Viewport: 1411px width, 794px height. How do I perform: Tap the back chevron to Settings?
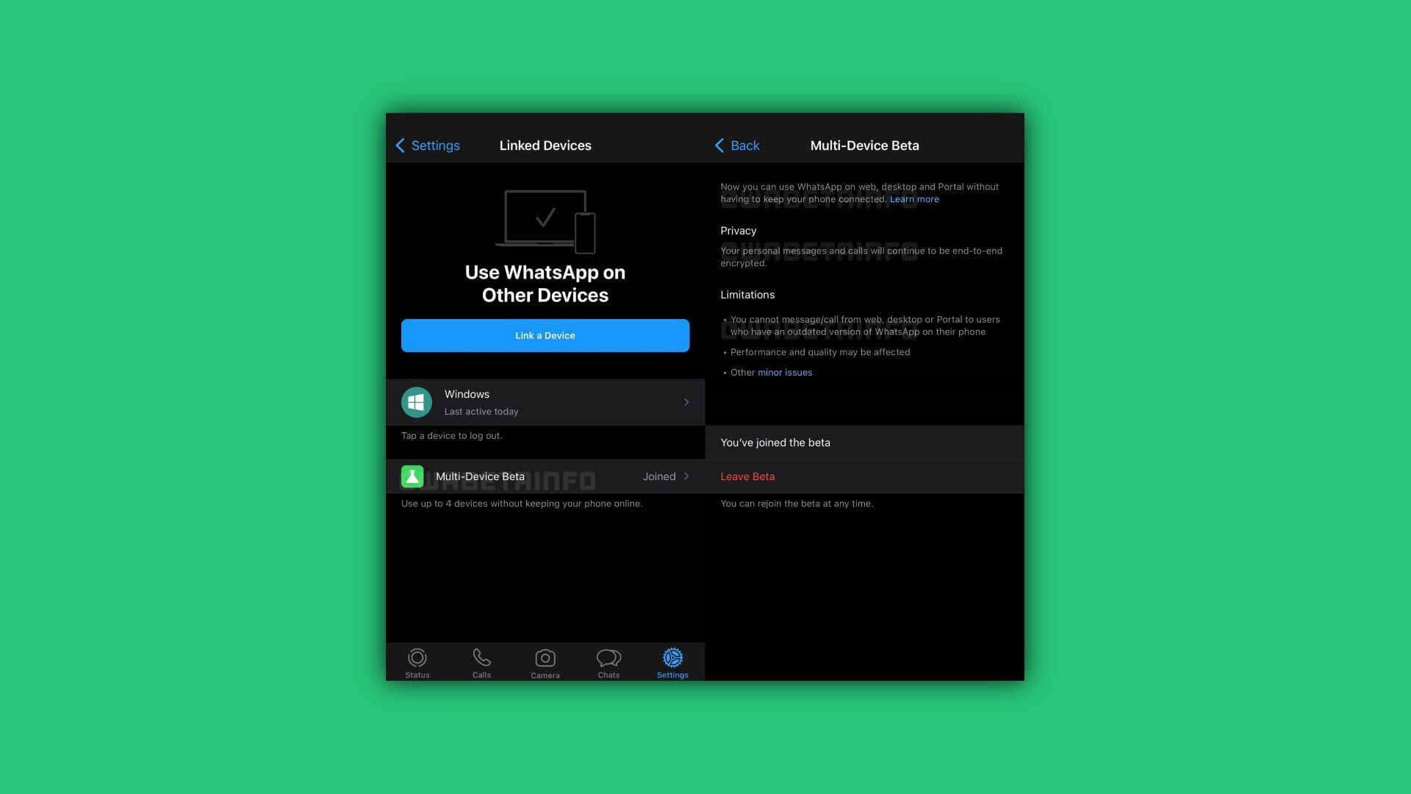click(401, 144)
